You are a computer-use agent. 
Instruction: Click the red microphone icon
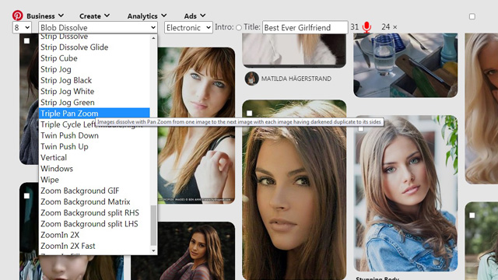pyautogui.click(x=366, y=27)
